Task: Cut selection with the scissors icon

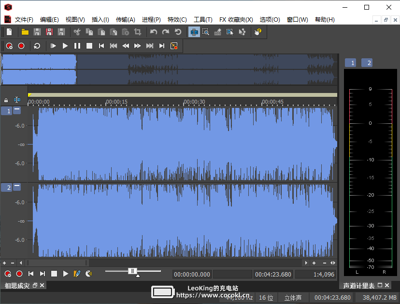Action: (77, 32)
